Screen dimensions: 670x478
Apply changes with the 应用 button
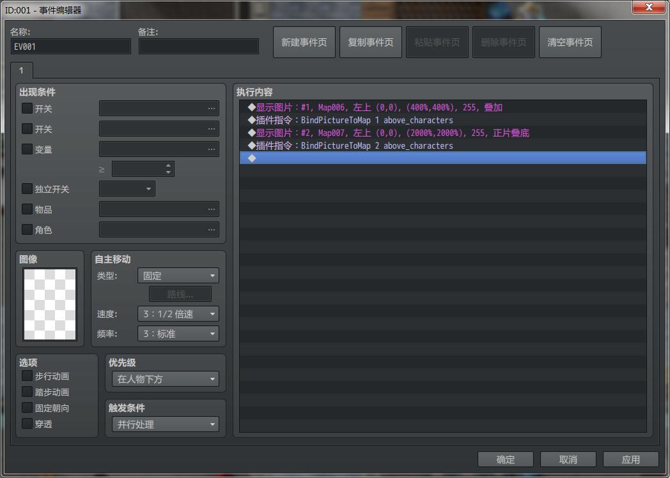[631, 459]
